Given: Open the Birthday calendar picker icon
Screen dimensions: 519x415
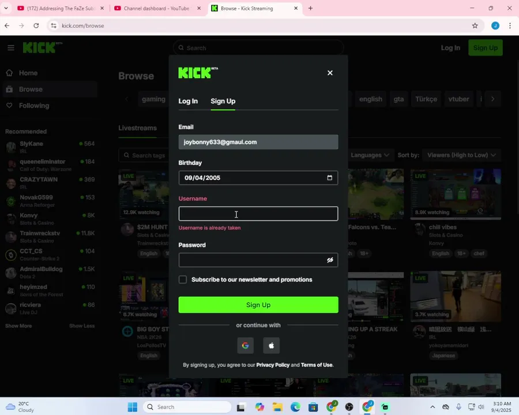Looking at the screenshot, I should point(329,178).
